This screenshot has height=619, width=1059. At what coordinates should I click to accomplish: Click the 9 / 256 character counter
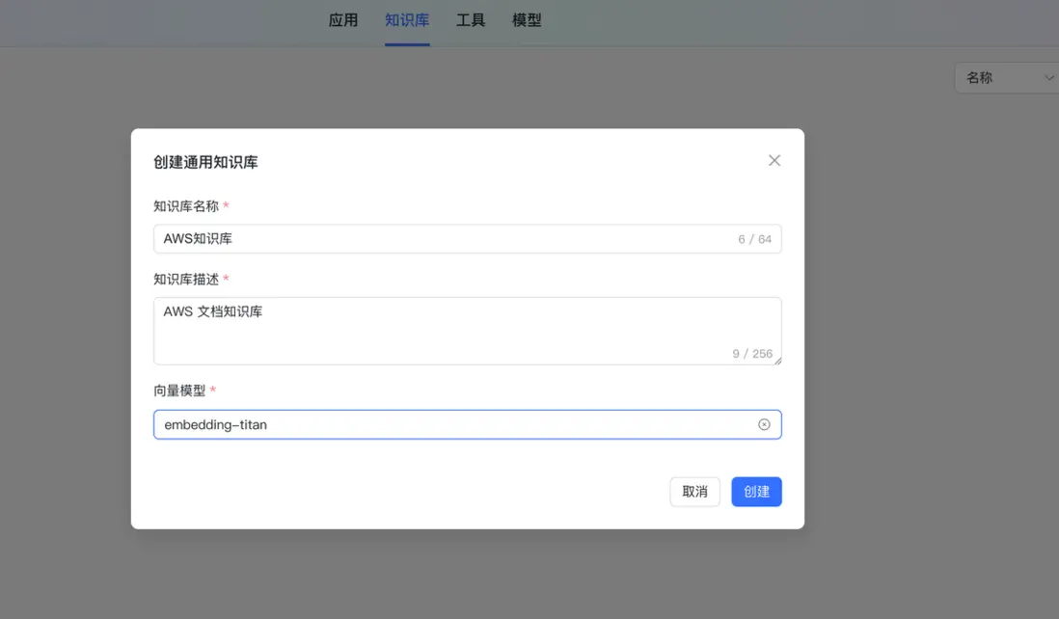coord(752,354)
